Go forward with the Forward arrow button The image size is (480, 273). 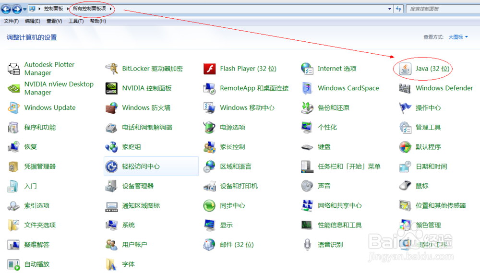click(x=17, y=9)
